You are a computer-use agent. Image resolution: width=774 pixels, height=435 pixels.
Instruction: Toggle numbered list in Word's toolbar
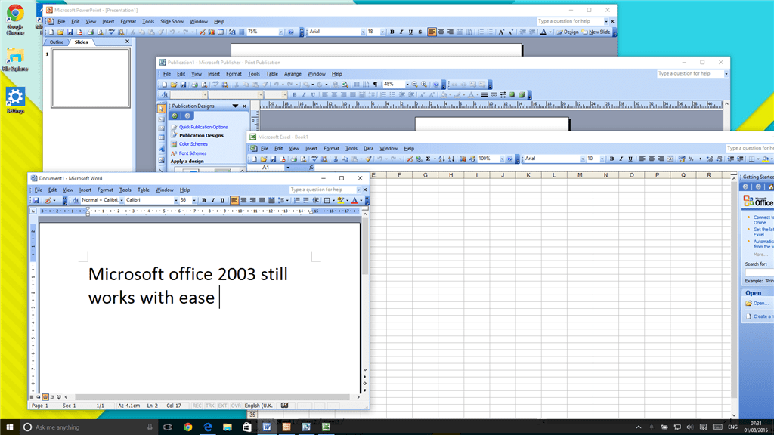click(296, 200)
